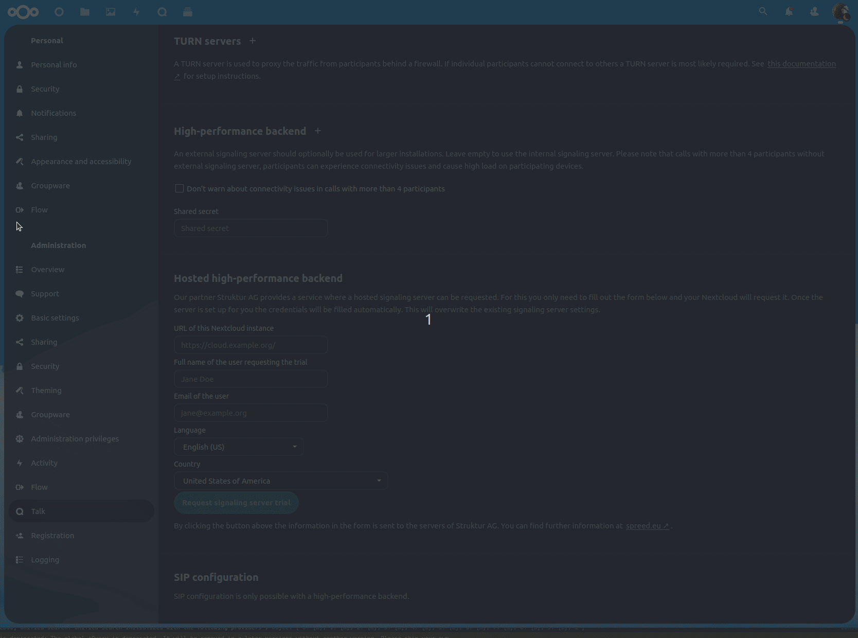The width and height of the screenshot is (858, 638).
Task: Open the Talk app icon in top bar
Action: [162, 12]
